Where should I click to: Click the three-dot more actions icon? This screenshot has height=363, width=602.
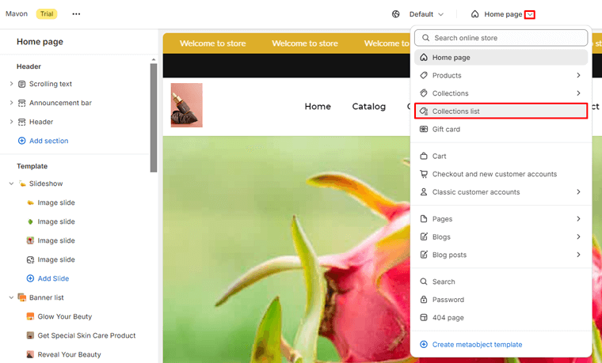point(76,14)
